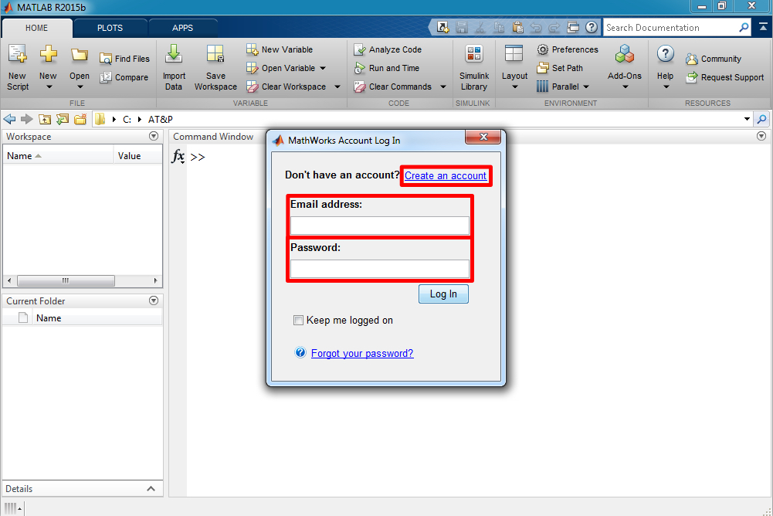Expand Parallel dropdown arrow
The width and height of the screenshot is (773, 516).
tap(585, 87)
